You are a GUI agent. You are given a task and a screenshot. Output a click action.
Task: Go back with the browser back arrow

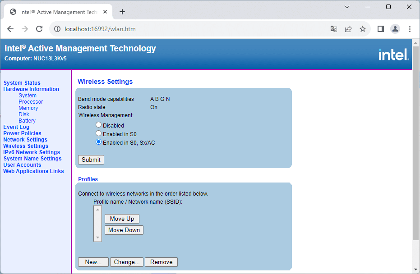click(x=10, y=29)
